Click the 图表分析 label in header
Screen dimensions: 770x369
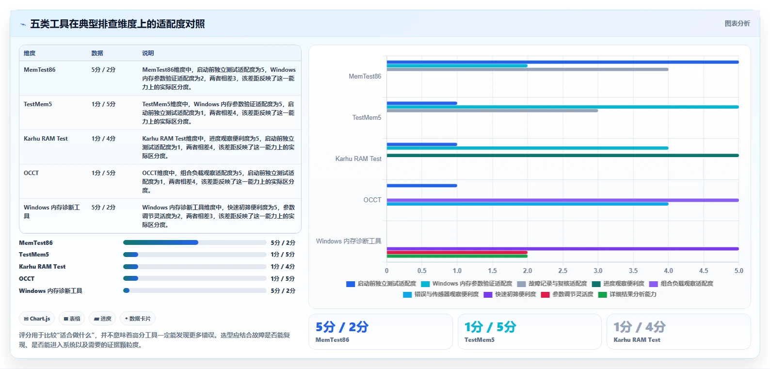click(737, 23)
